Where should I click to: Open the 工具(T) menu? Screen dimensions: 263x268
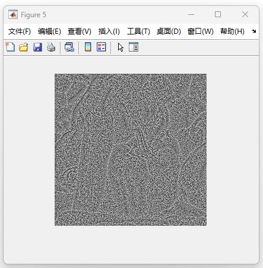[138, 31]
